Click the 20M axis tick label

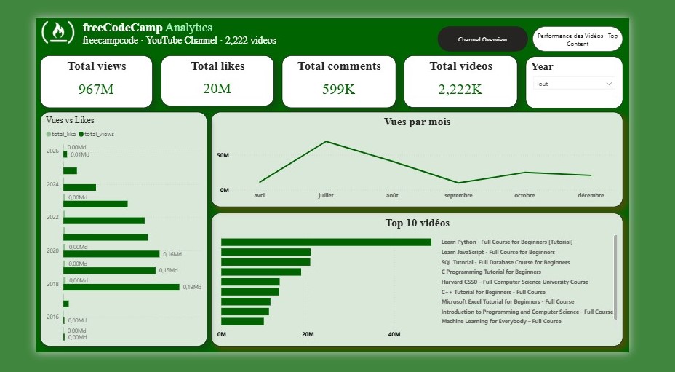coord(308,334)
